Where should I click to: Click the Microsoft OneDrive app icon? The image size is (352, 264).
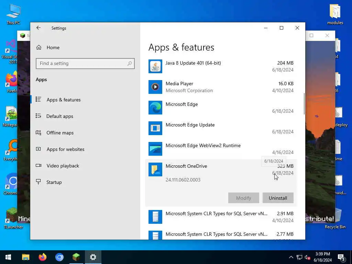[155, 169]
